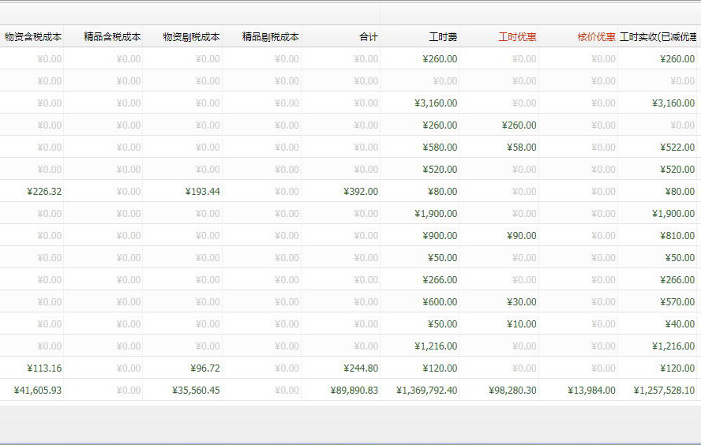
Task: Click the ¥98,280.30 summary cell
Action: 512,391
